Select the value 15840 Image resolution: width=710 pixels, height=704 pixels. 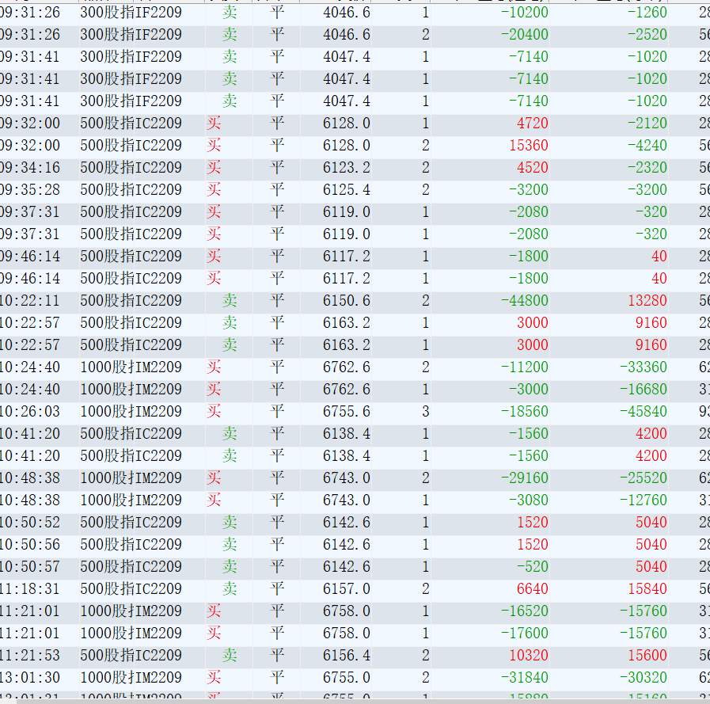pos(647,589)
